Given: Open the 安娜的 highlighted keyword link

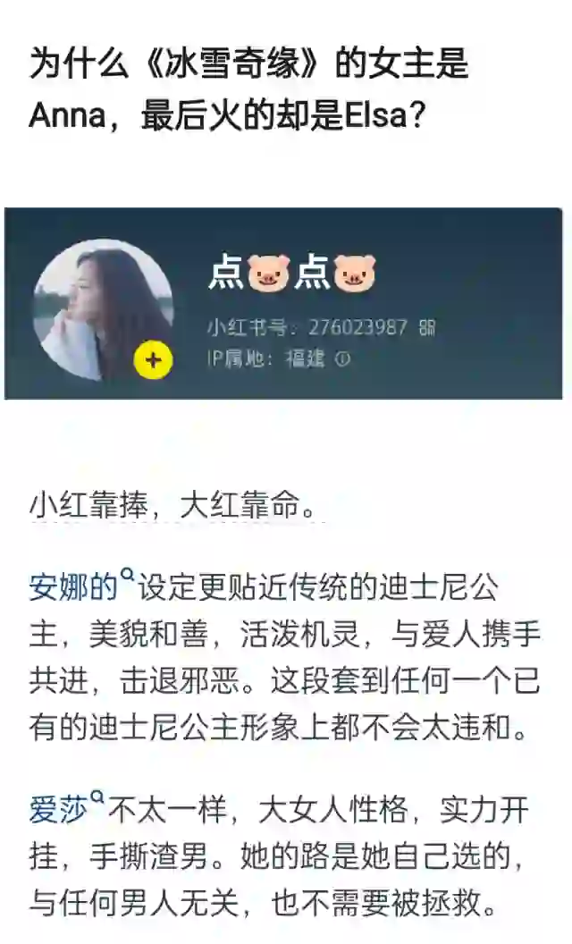Looking at the screenshot, I should click(x=74, y=587).
